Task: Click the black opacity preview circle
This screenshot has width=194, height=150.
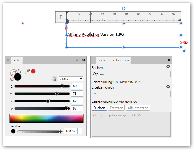Action: pyautogui.click(x=13, y=131)
